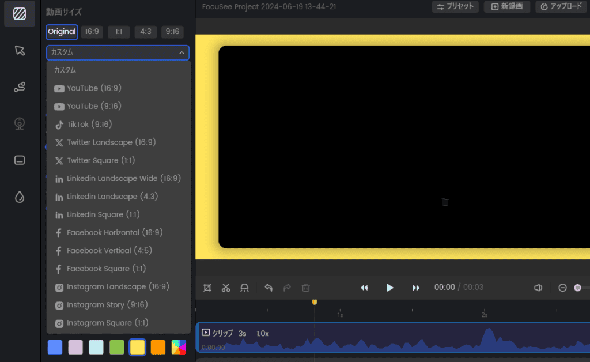The height and width of the screenshot is (362, 590).
Task: Open the watermark droplet sidebar icon
Action: click(20, 197)
